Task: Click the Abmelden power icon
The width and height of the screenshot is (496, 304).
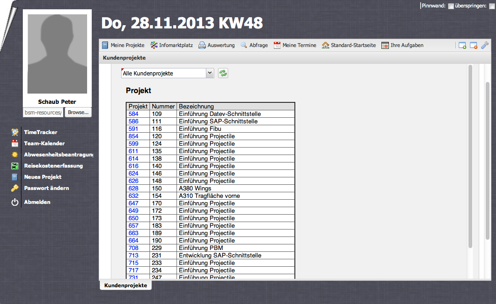Action: tap(15, 202)
